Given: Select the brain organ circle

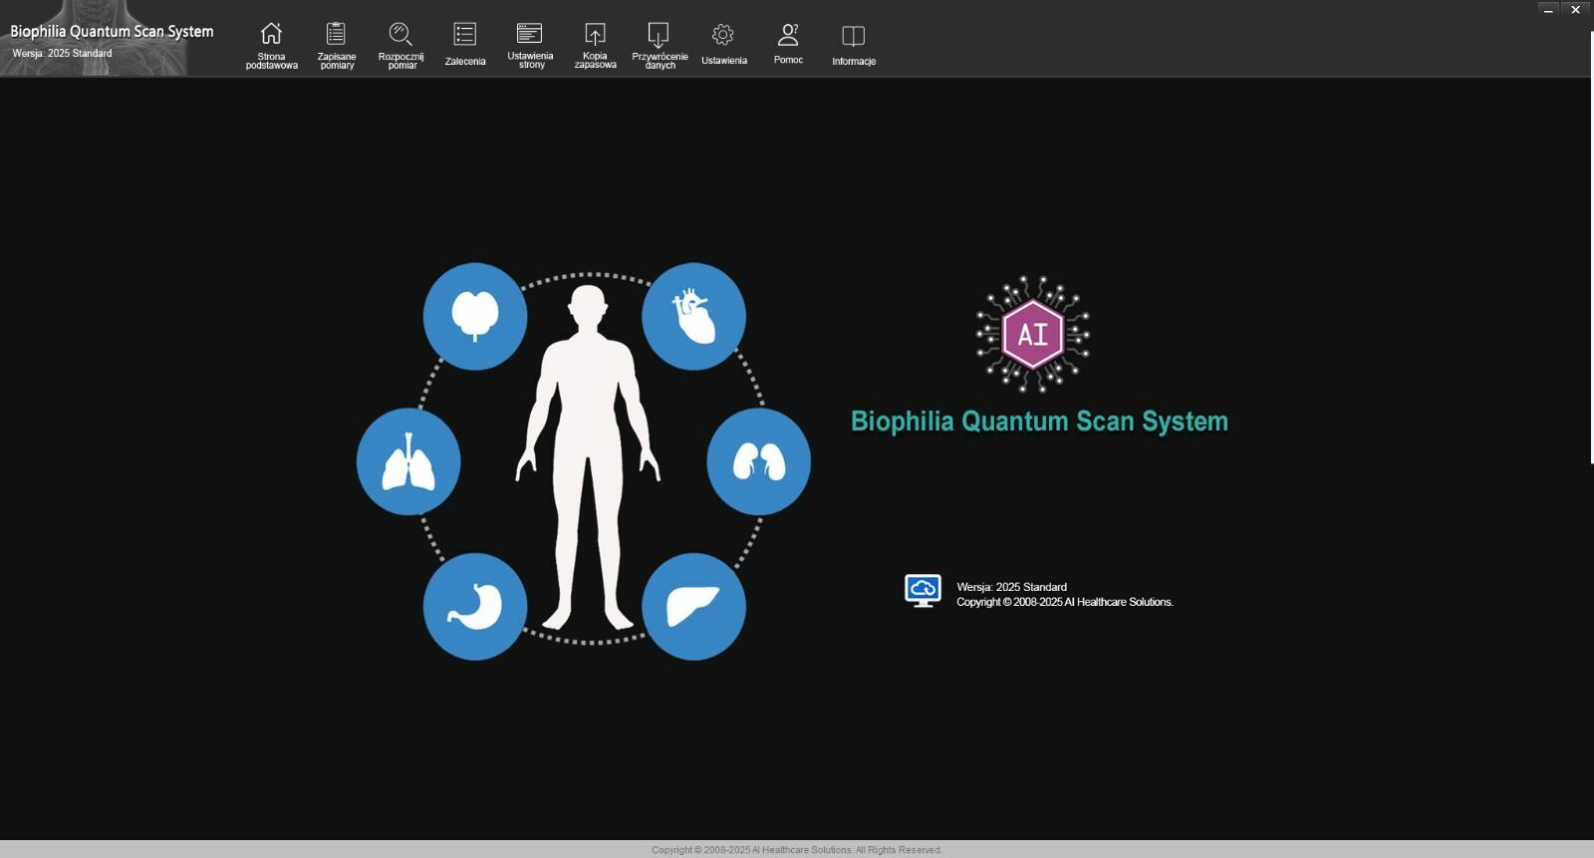Looking at the screenshot, I should click(x=474, y=316).
